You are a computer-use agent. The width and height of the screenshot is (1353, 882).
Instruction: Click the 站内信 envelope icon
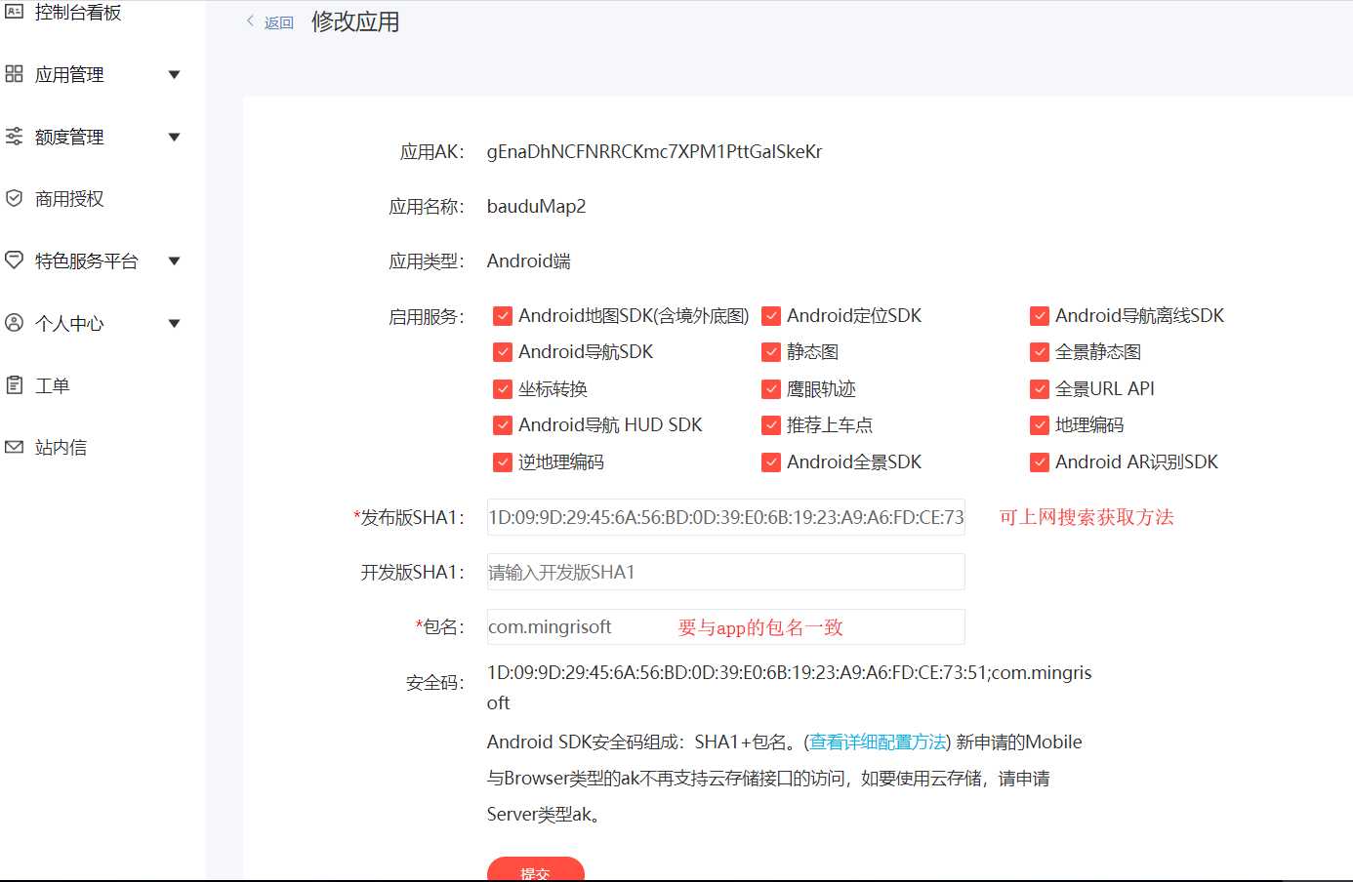(x=14, y=447)
